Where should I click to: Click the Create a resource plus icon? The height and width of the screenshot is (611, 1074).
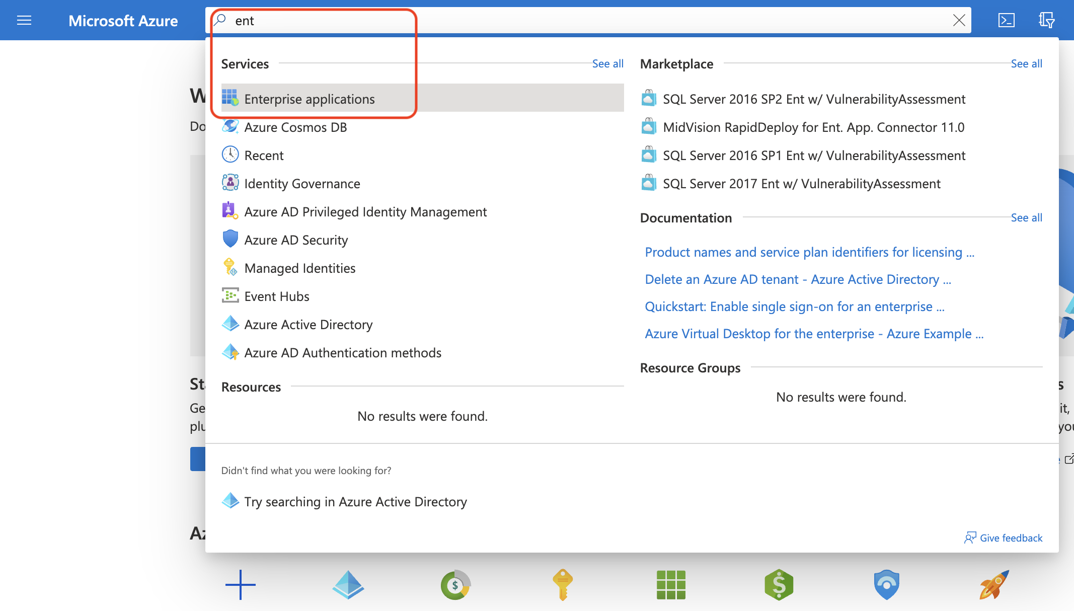click(241, 585)
